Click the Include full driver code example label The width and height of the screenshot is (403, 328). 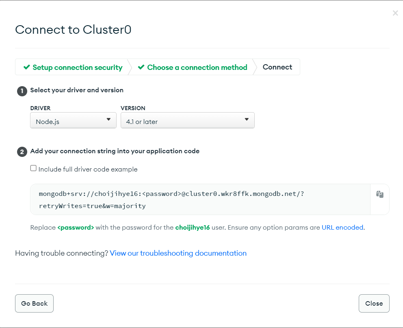(88, 169)
